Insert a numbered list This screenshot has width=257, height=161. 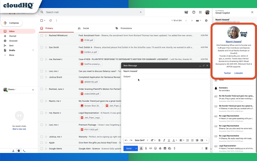click(x=188, y=140)
